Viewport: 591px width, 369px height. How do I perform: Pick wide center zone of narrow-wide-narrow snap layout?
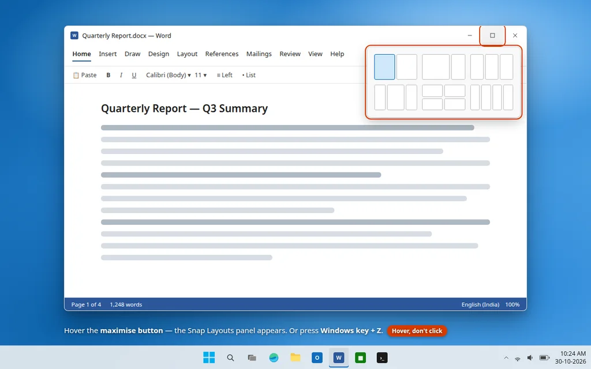click(x=396, y=97)
